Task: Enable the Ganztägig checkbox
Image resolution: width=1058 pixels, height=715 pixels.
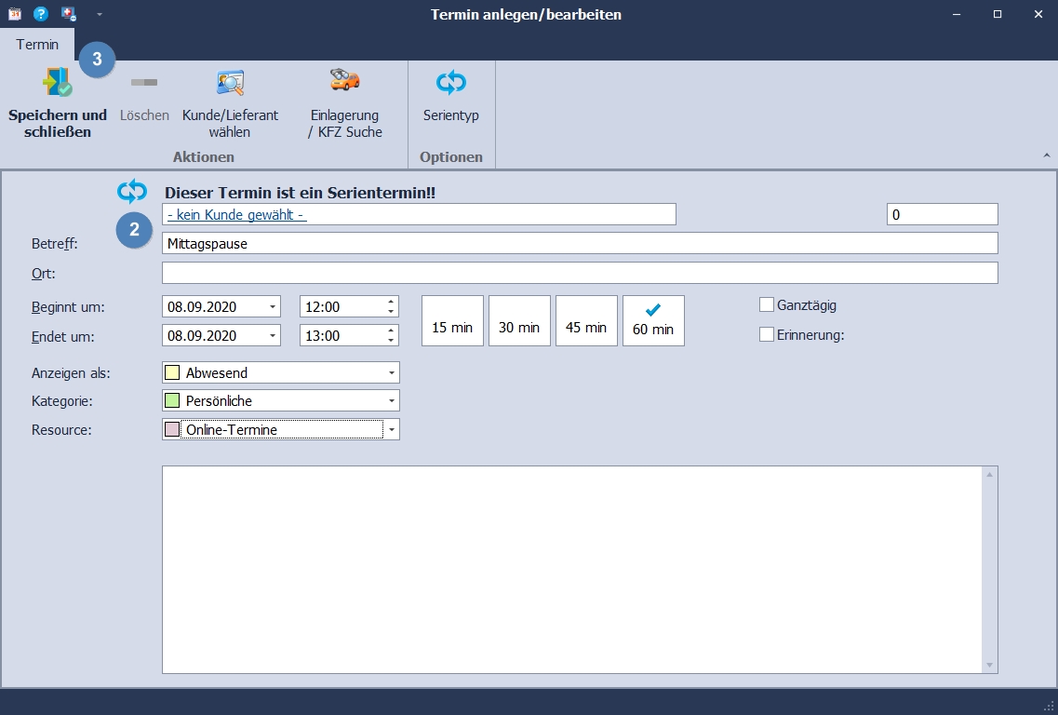Action: tap(767, 305)
